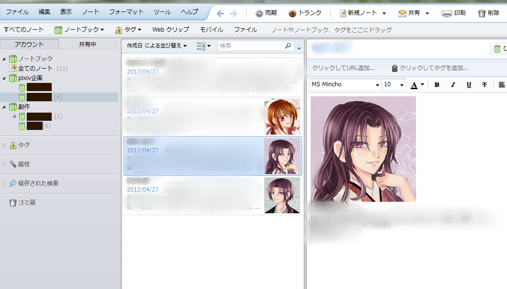Click the text alignment icon
Image resolution: width=507 pixels, height=289 pixels.
click(x=502, y=85)
